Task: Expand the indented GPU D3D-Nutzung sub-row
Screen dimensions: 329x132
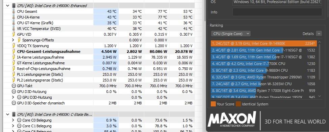Action: [13, 97]
